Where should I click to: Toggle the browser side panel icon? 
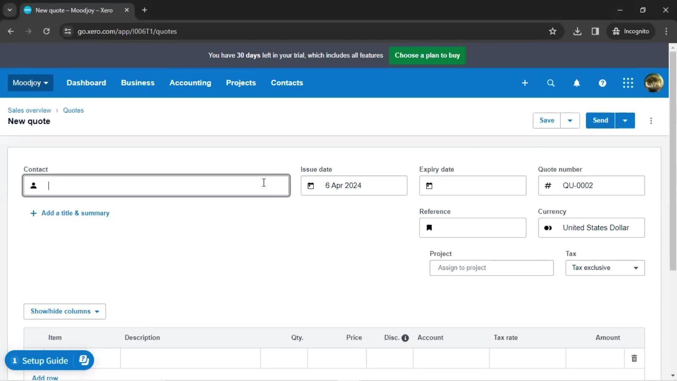595,31
